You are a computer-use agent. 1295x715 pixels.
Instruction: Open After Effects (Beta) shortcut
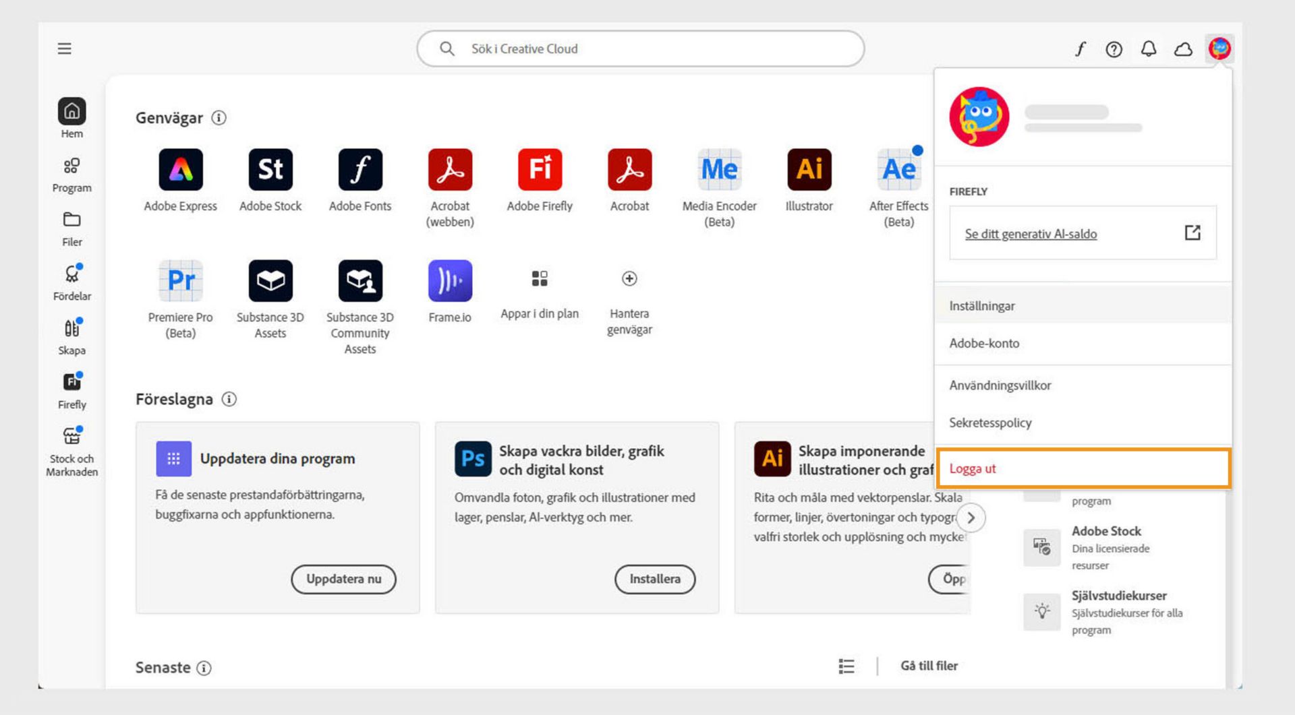point(898,170)
